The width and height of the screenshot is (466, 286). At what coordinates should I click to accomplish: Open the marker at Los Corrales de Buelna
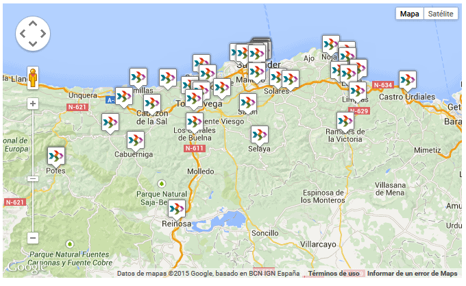coord(195,123)
